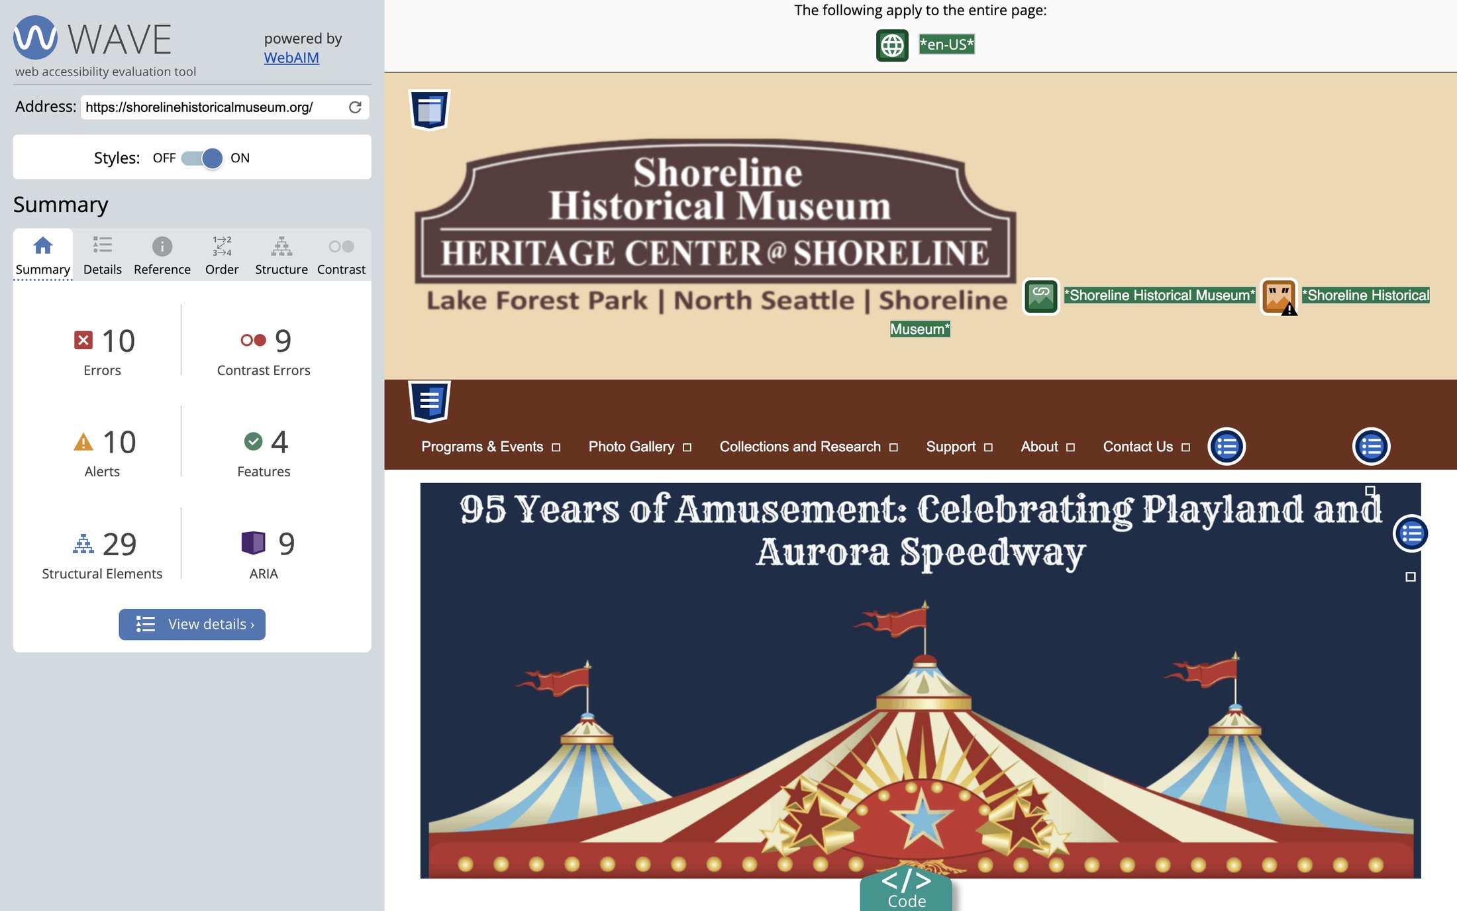Click the View details button

pos(192,624)
